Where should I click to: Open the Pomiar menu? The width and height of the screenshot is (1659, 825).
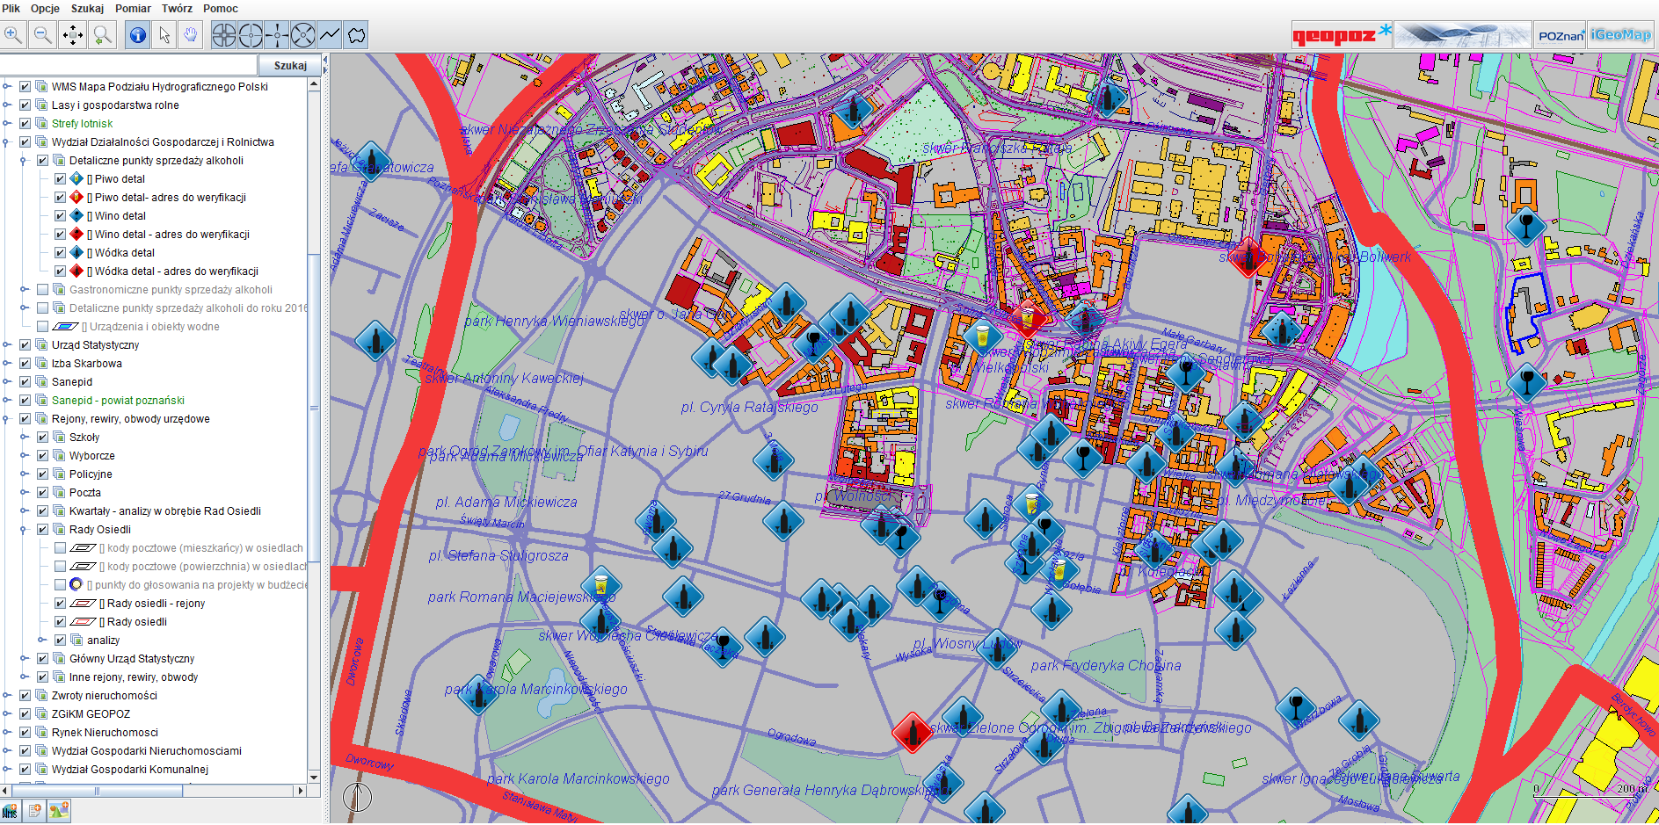133,9
